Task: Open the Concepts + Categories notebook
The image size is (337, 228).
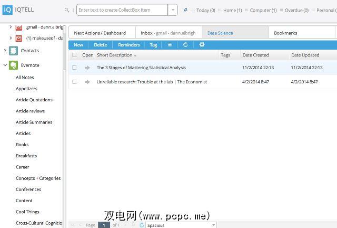Action: pyautogui.click(x=38, y=178)
